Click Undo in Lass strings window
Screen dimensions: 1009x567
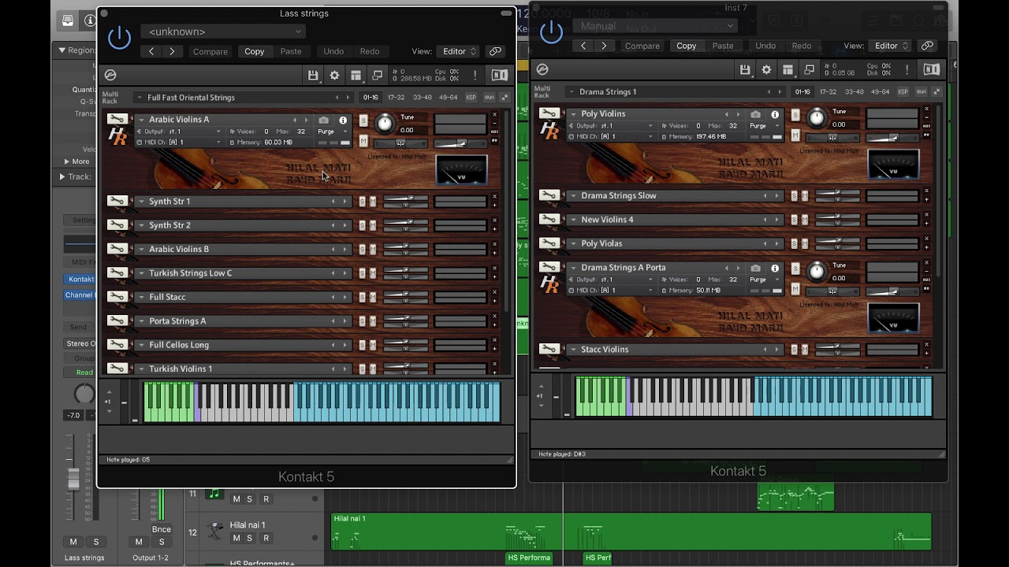[333, 51]
